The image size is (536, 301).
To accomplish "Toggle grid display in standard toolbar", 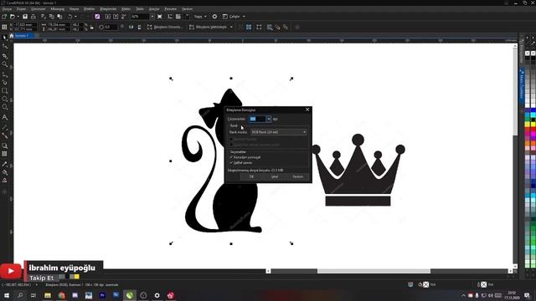I will coord(178,17).
